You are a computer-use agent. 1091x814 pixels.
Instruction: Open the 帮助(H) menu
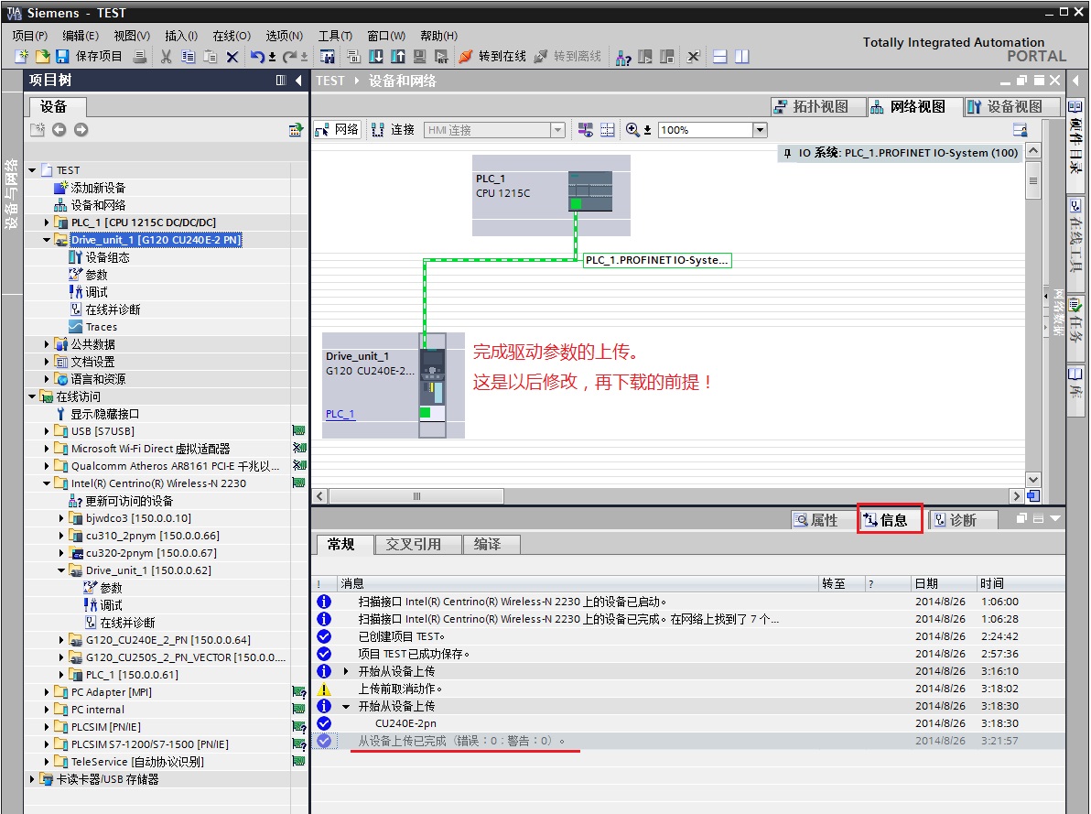(439, 36)
